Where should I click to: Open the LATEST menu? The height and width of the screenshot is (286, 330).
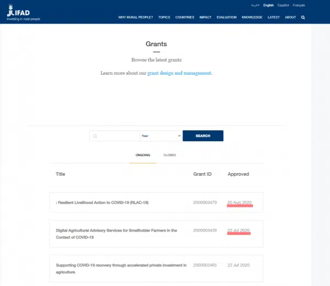coord(273,17)
